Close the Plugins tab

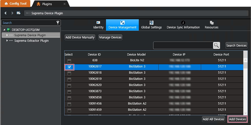(x=65, y=4)
